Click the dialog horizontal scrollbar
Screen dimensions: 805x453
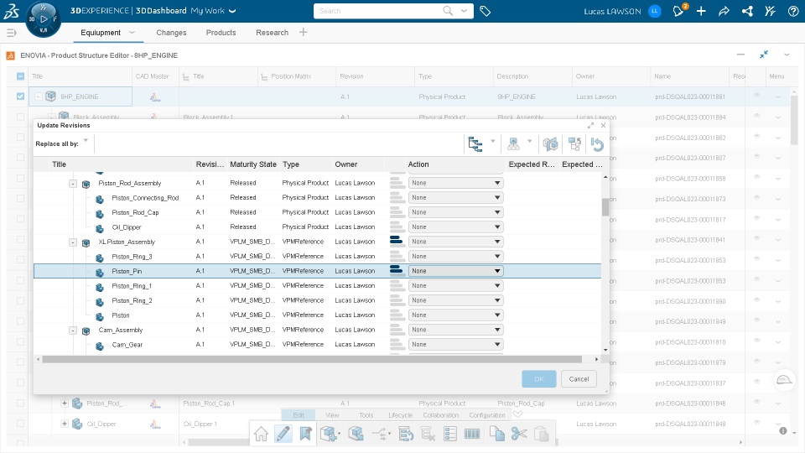(312, 359)
